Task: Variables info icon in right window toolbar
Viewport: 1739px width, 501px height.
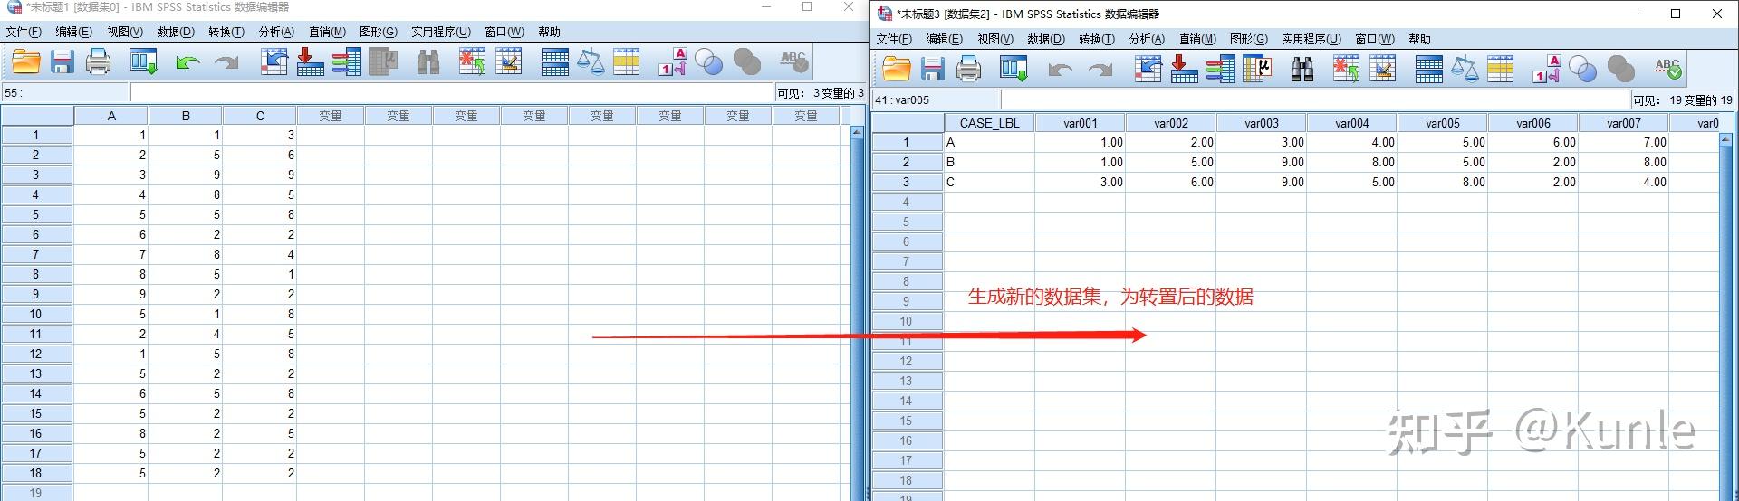Action: point(1220,69)
